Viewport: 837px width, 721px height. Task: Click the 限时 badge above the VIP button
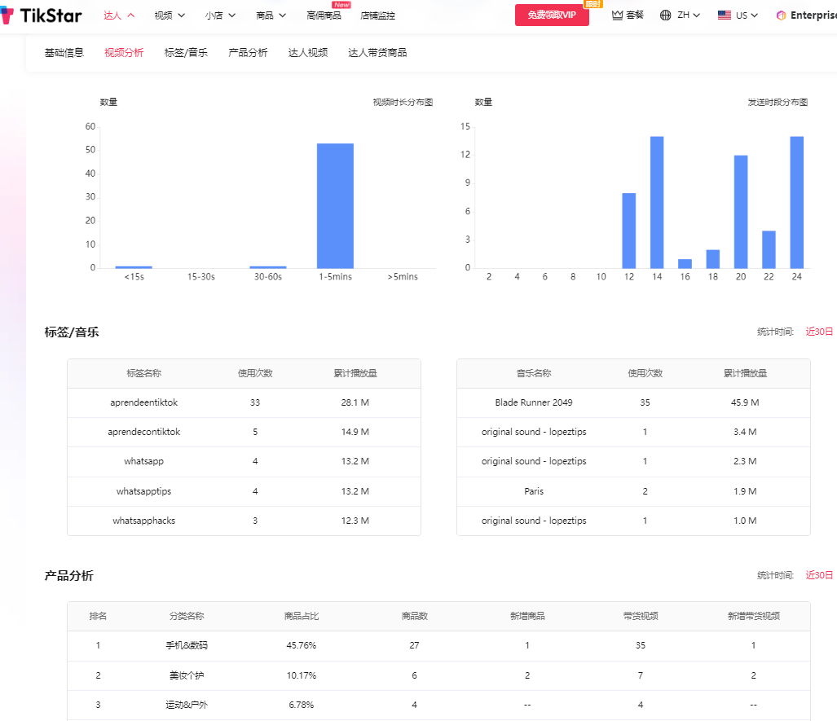click(592, 4)
